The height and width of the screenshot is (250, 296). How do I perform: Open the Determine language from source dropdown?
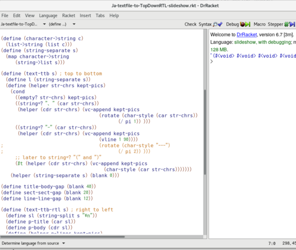pos(33,243)
